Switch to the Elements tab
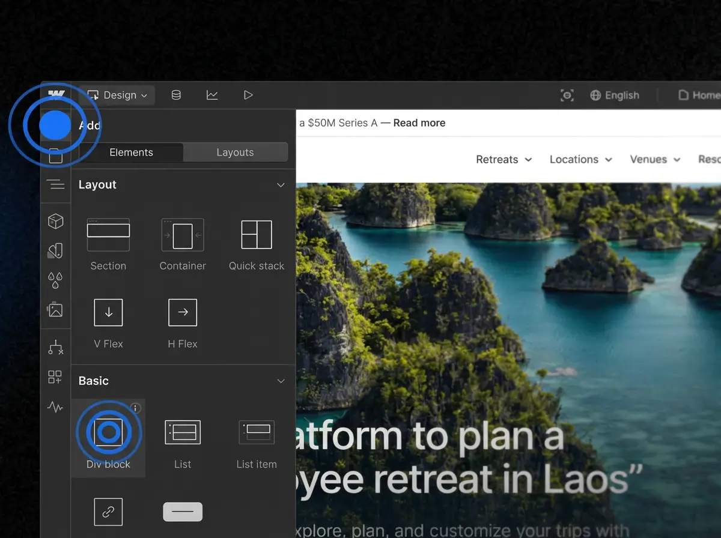The height and width of the screenshot is (538, 721). [131, 153]
